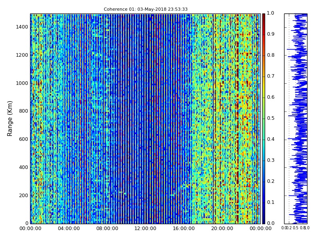This screenshot has height=238, width=317.
Task: Click the green middle of the colorbar
Action: [264, 119]
